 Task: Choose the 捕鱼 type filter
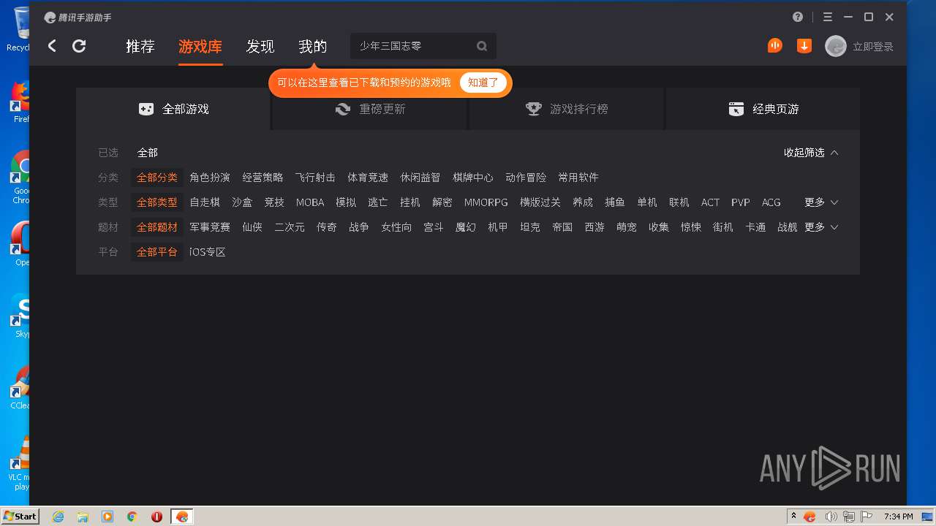(x=615, y=202)
